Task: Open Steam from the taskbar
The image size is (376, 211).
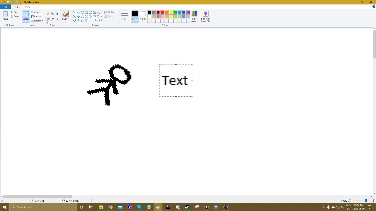Action: [187, 207]
